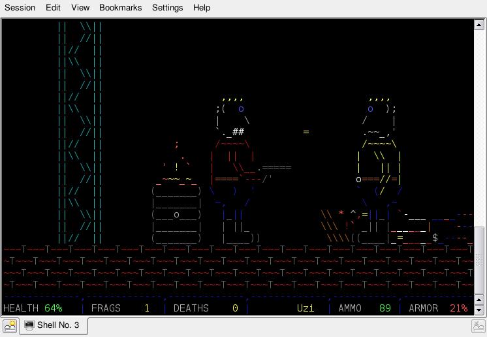Open the Settings menu
The width and height of the screenshot is (487, 337).
167,7
